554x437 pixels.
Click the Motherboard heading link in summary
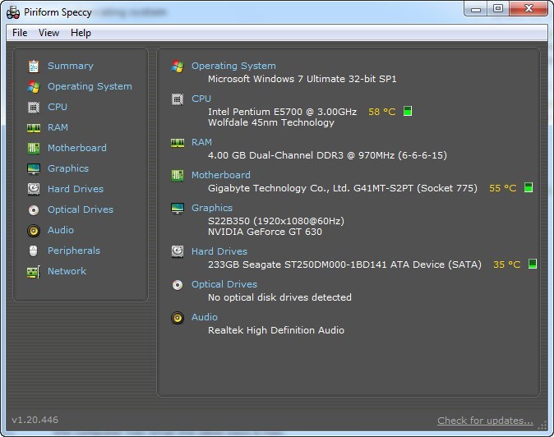click(221, 175)
